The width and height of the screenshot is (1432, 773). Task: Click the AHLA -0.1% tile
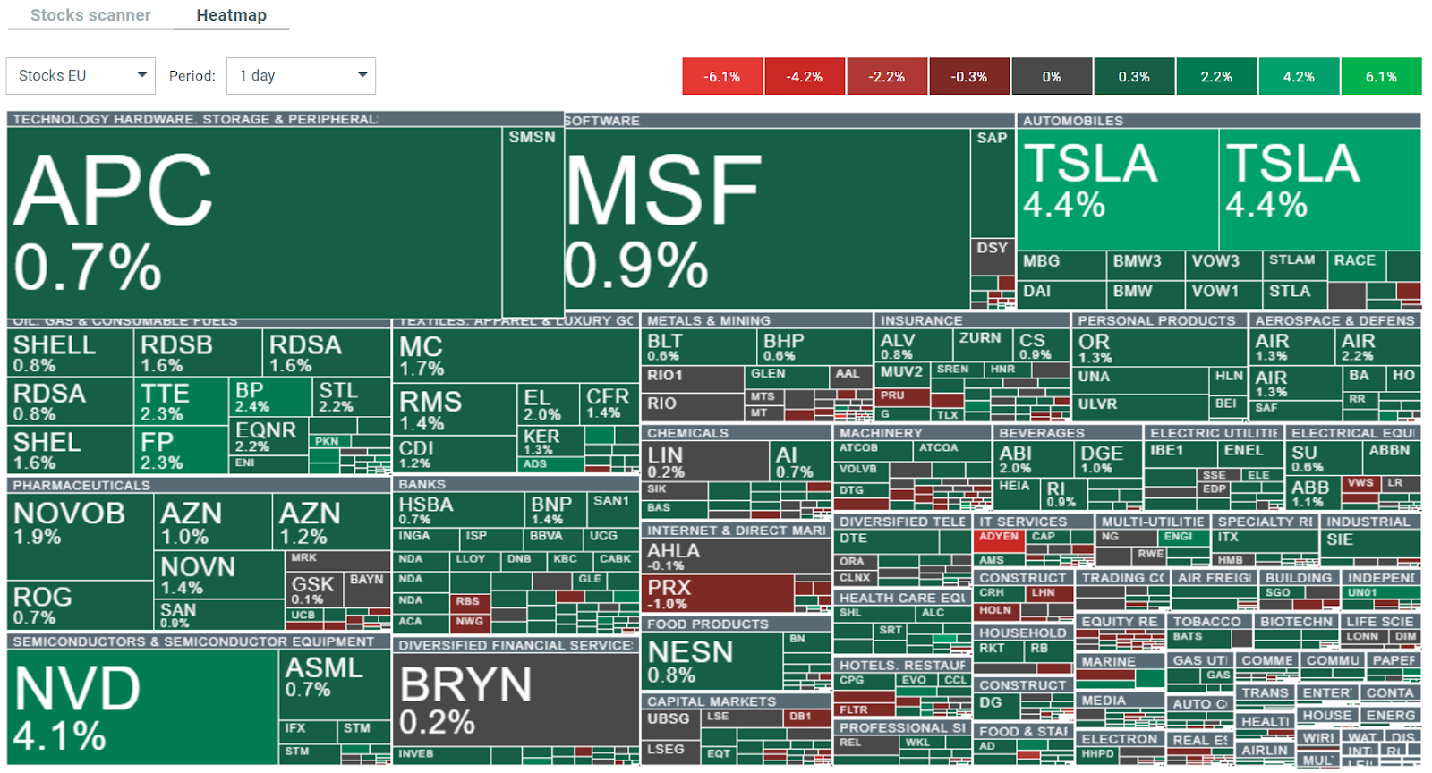(x=737, y=556)
